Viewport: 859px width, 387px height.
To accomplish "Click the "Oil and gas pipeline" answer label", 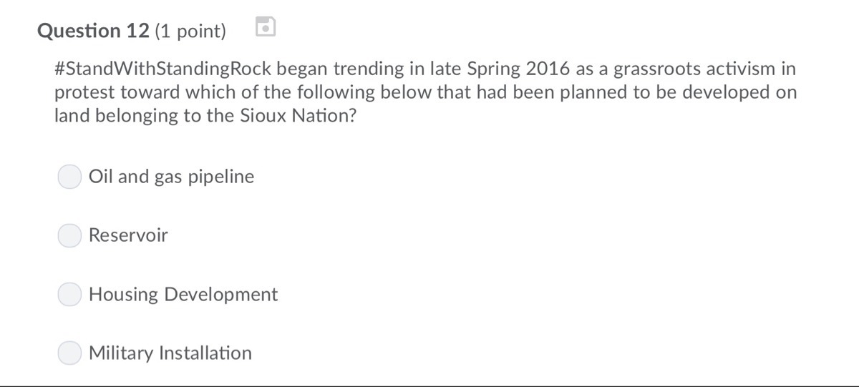I will pyautogui.click(x=171, y=177).
